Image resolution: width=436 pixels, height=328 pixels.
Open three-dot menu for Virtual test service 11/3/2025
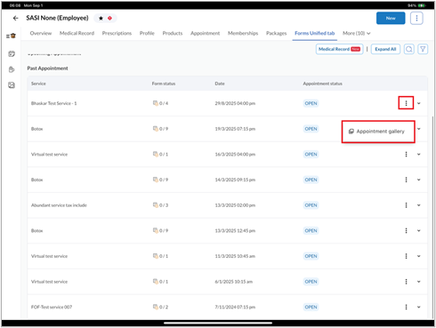coord(406,256)
